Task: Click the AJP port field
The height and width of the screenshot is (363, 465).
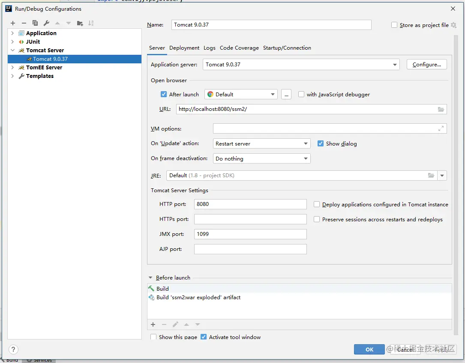Action: (250, 249)
